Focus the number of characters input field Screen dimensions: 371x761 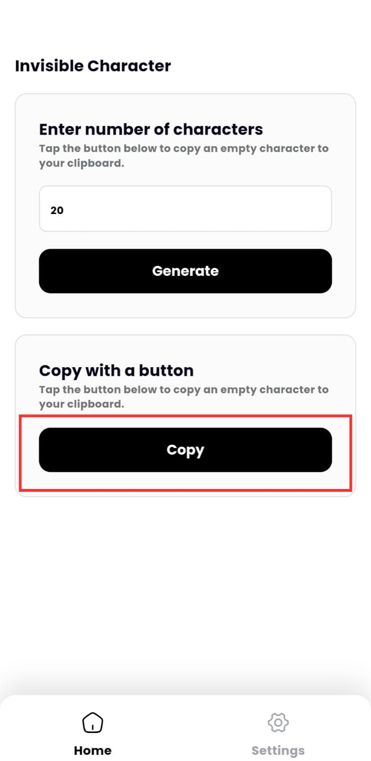point(185,209)
